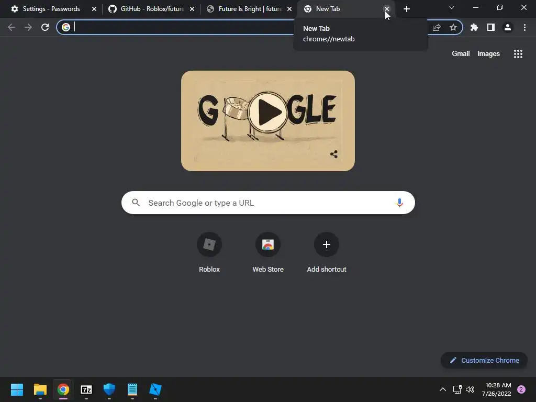
Task: Open the clock and calendar
Action: coord(497,389)
